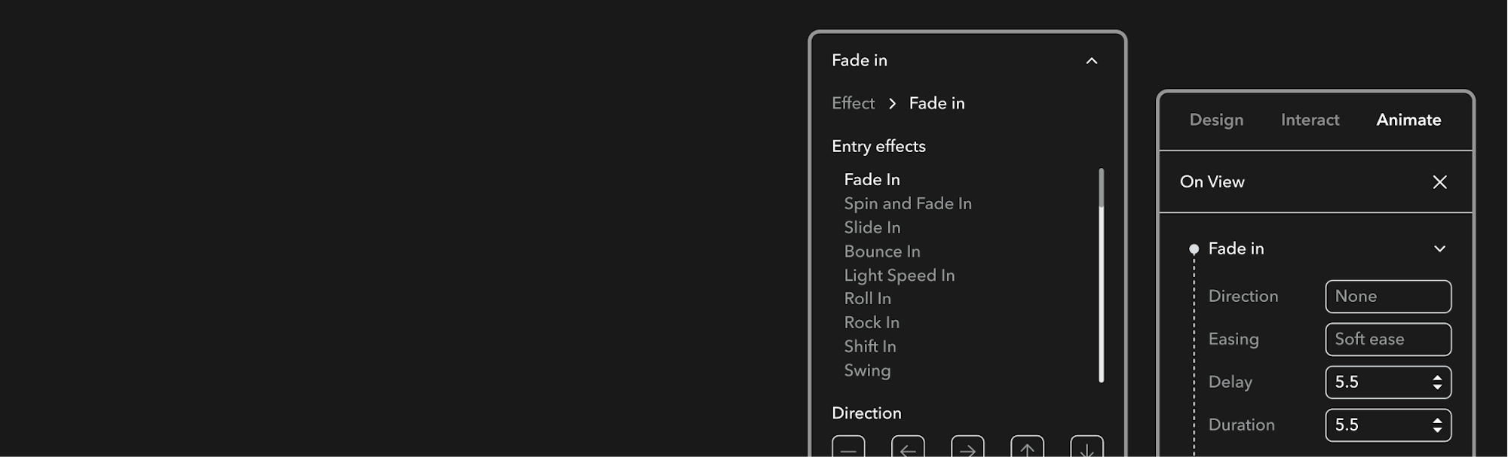Click the Duration value field
Screen dimensions: 1508x457
(1376, 425)
